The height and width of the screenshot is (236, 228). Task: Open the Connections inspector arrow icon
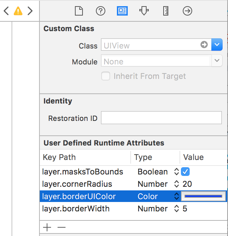187,11
